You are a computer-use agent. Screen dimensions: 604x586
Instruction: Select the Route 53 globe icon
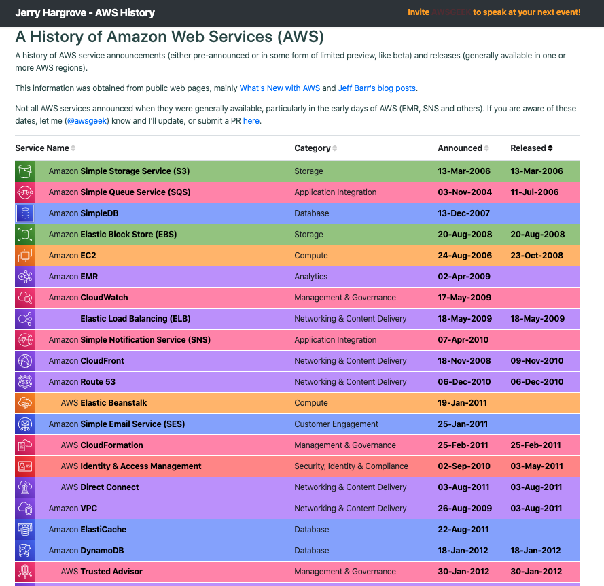24,381
